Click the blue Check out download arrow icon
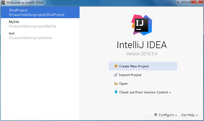 tap(116, 92)
